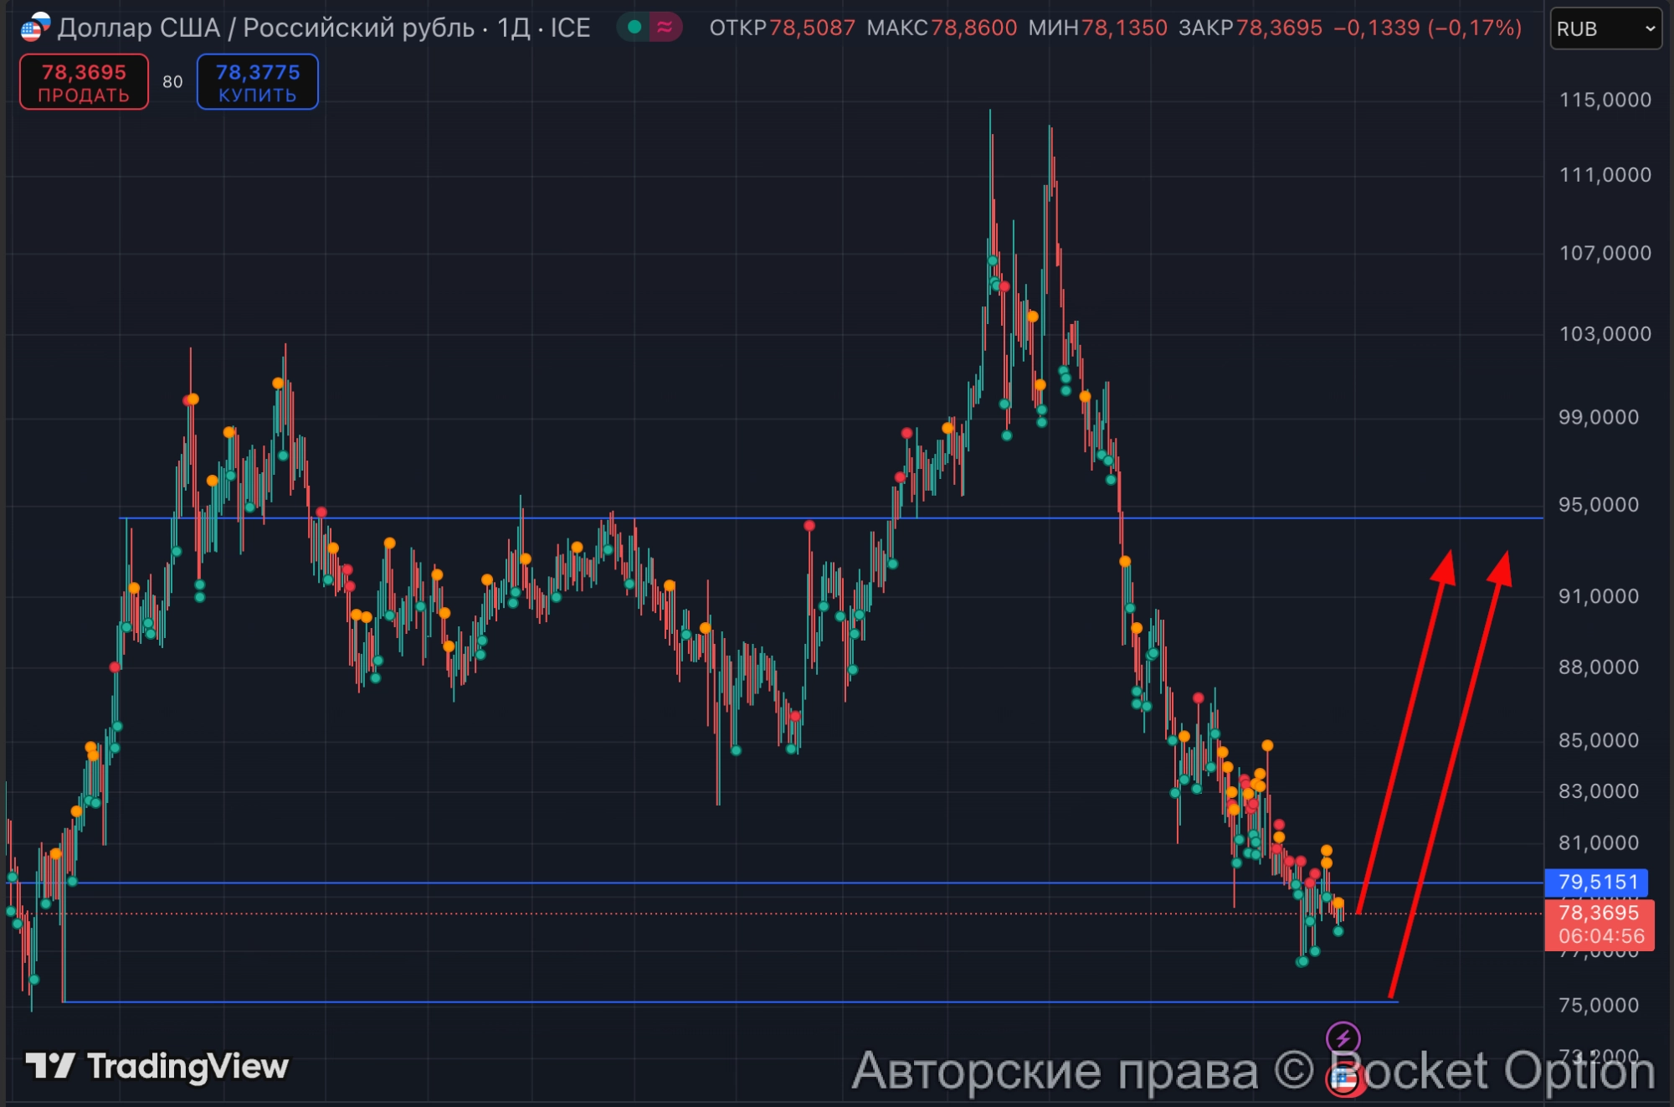Image resolution: width=1674 pixels, height=1107 pixels.
Task: Open the RUB currency dropdown
Action: pyautogui.click(x=1605, y=28)
